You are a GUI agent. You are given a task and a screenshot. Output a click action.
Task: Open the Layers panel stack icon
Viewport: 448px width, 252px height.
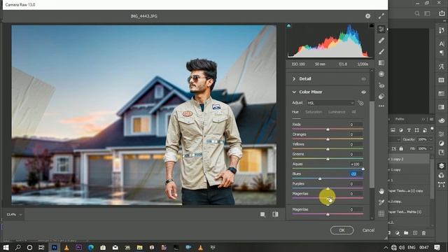pyautogui.click(x=442, y=166)
